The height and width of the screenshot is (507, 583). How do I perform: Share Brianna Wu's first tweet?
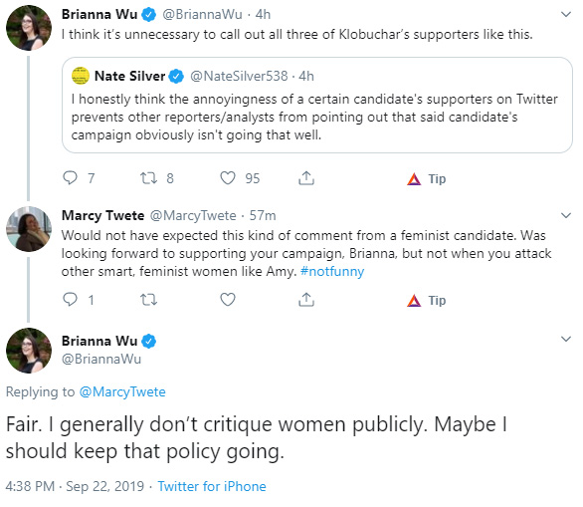coord(306,178)
